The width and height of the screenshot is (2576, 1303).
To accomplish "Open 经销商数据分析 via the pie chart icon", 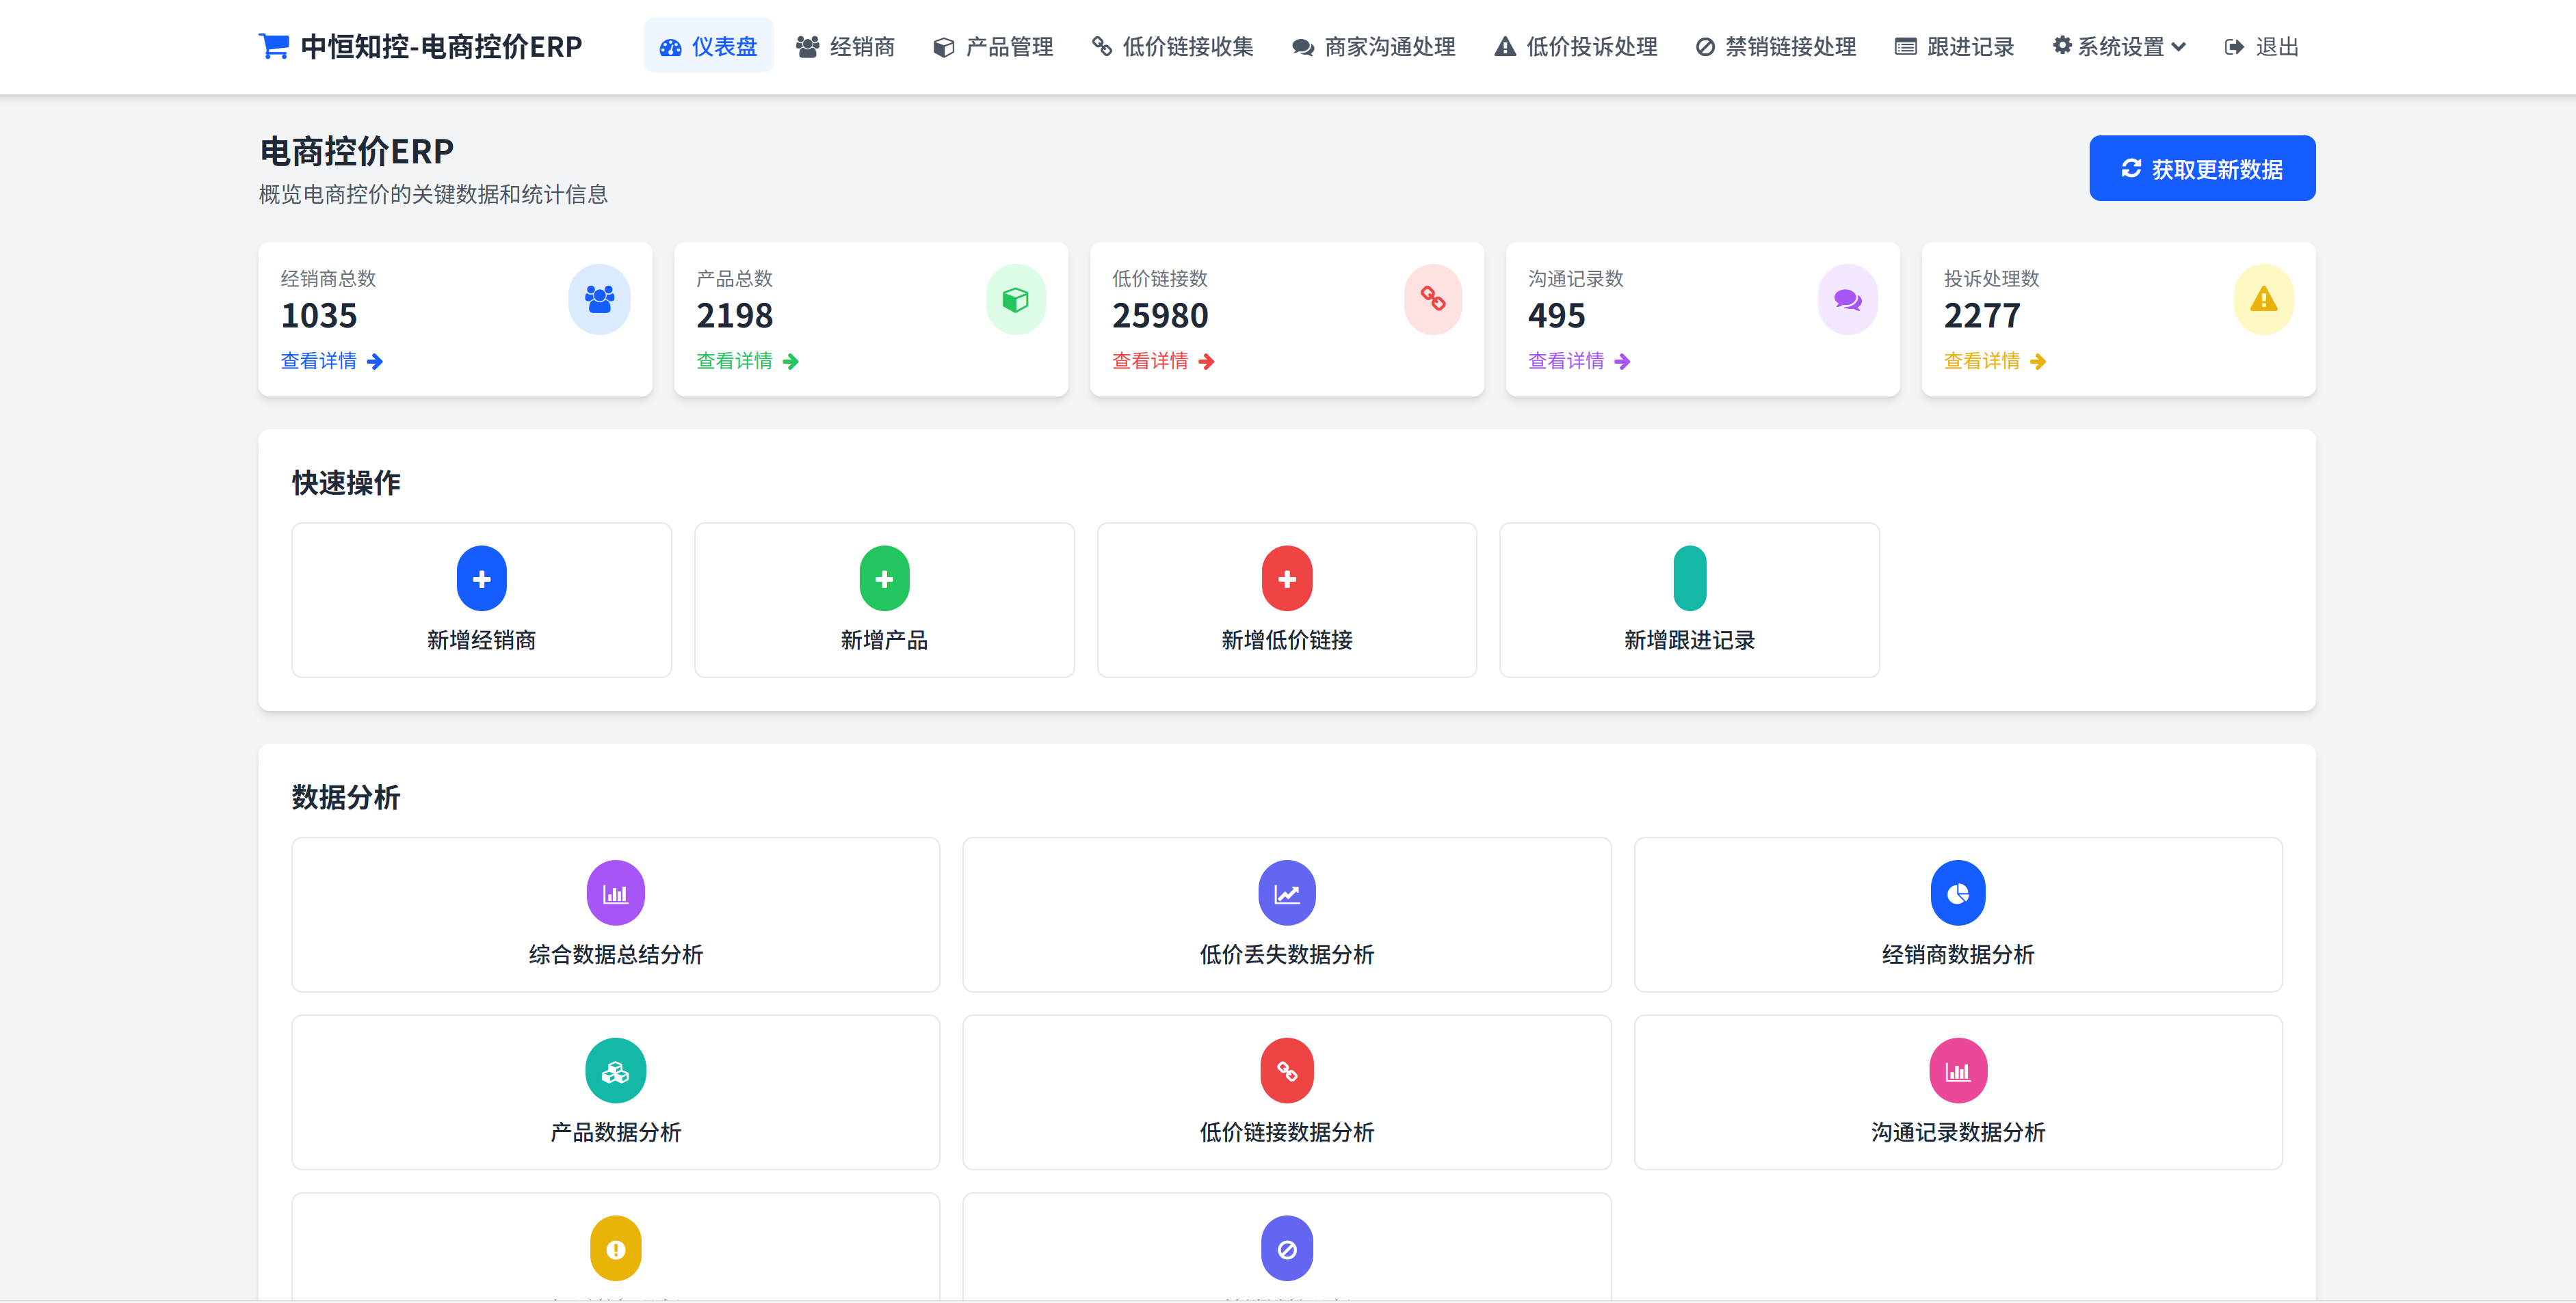I will pyautogui.click(x=1957, y=894).
